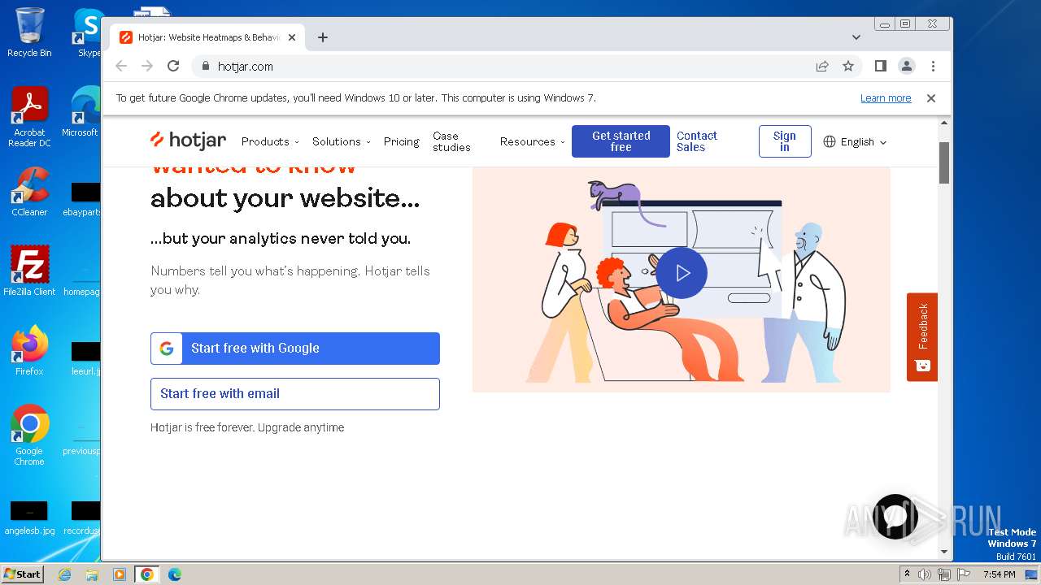Open the chat bubble widget
This screenshot has height=585, width=1041.
point(895,517)
